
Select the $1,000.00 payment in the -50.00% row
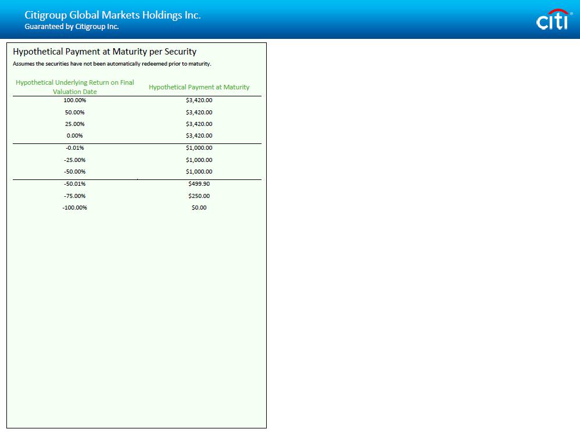(199, 171)
